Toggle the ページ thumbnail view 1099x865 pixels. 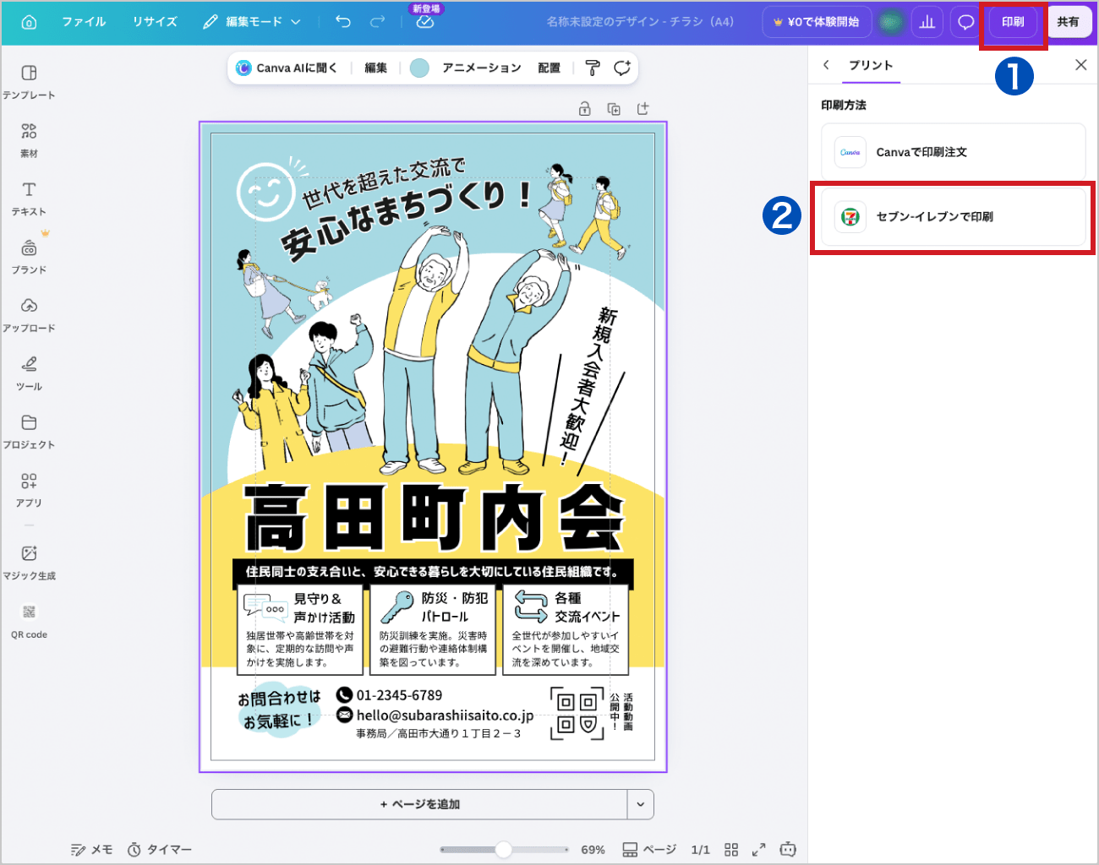[x=649, y=850]
